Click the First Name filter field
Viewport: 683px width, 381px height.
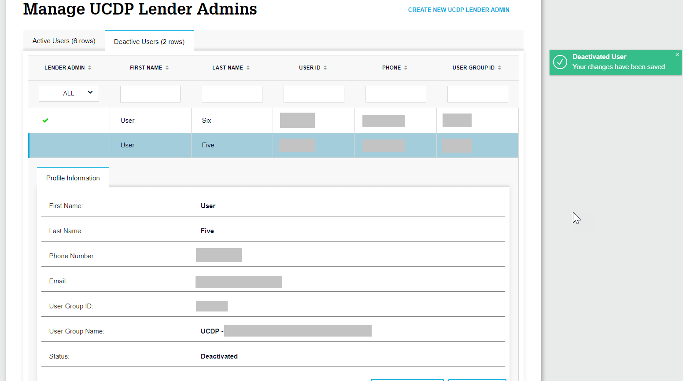pyautogui.click(x=150, y=94)
